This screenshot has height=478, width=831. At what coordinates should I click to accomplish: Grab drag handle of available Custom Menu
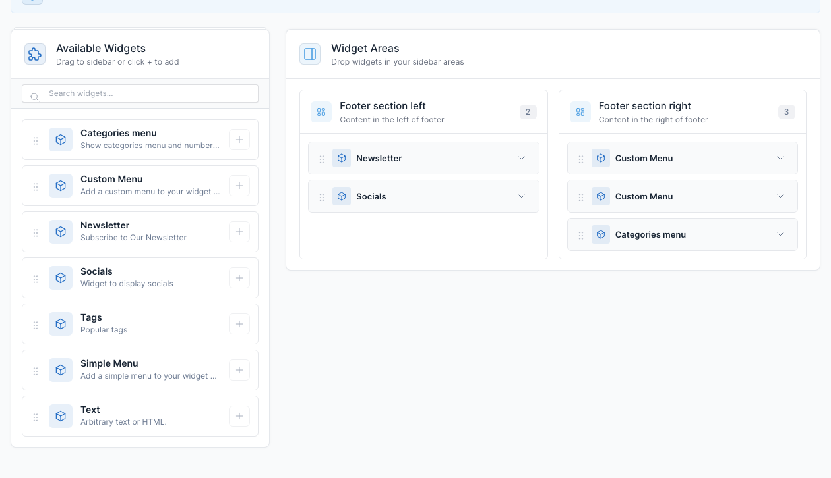(36, 186)
